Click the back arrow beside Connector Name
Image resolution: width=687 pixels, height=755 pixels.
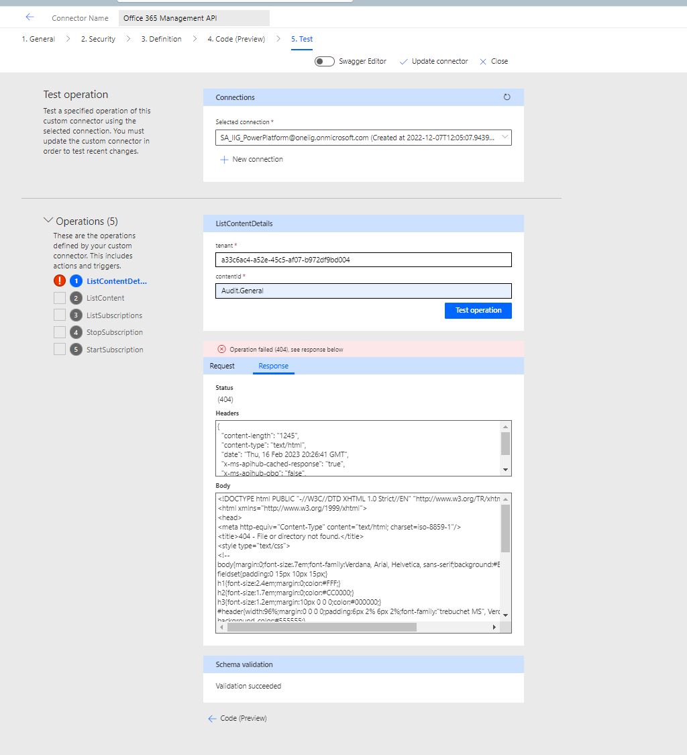(30, 17)
